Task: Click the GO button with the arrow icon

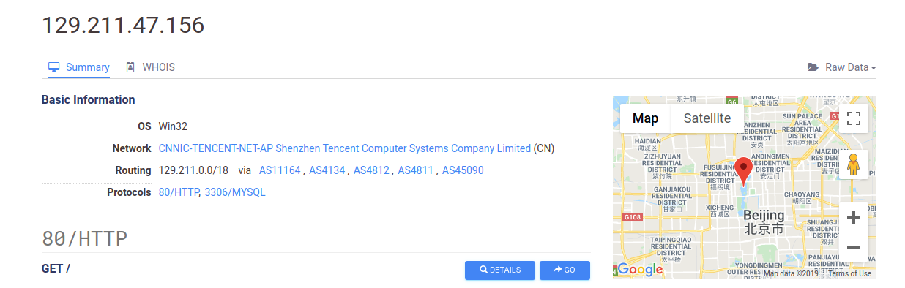Action: pyautogui.click(x=565, y=270)
